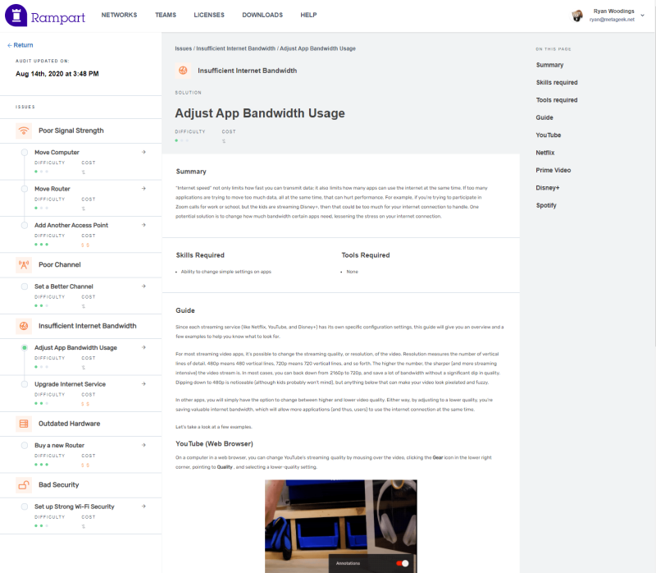Jump to Summary in On This Page
656x573 pixels.
(549, 65)
